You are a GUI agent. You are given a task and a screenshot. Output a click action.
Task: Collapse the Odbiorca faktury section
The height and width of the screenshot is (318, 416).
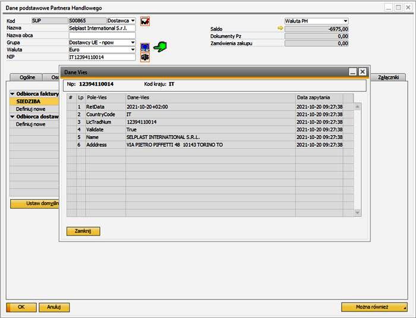tap(12, 94)
